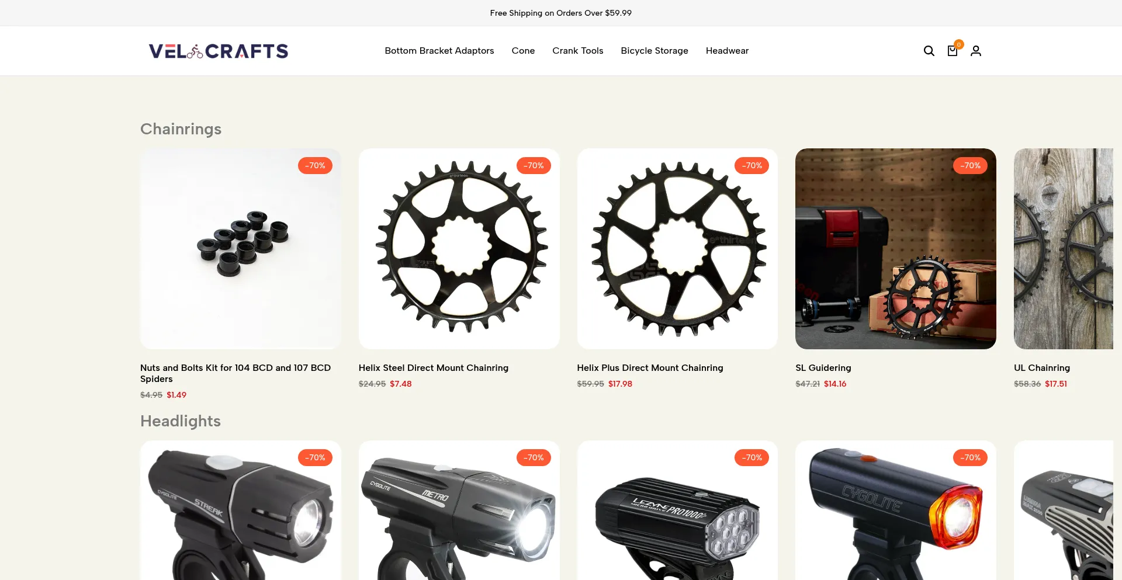The height and width of the screenshot is (580, 1122).
Task: Open the search magnifier icon
Action: click(929, 51)
